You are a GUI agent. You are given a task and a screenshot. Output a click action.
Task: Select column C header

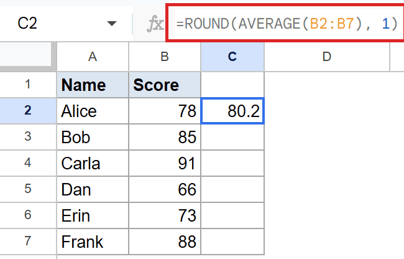click(232, 57)
